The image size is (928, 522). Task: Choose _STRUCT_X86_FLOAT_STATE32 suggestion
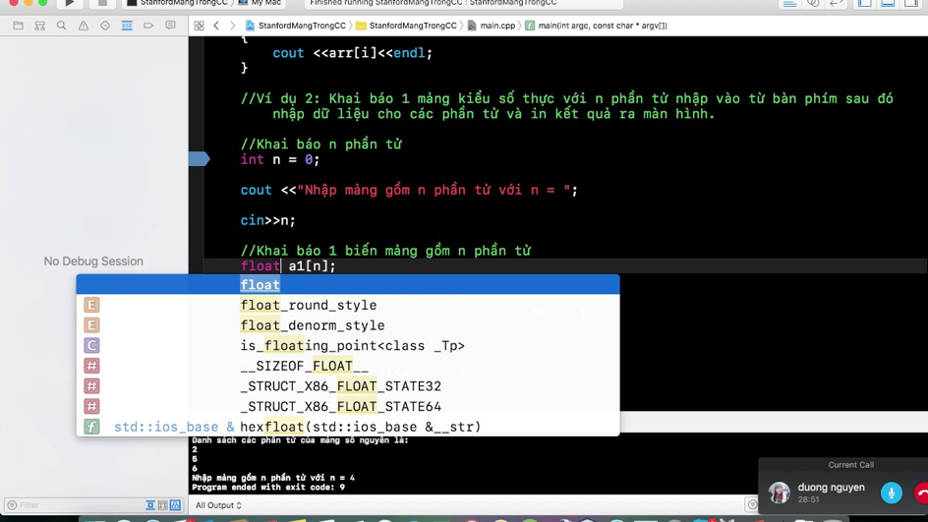coord(348,386)
